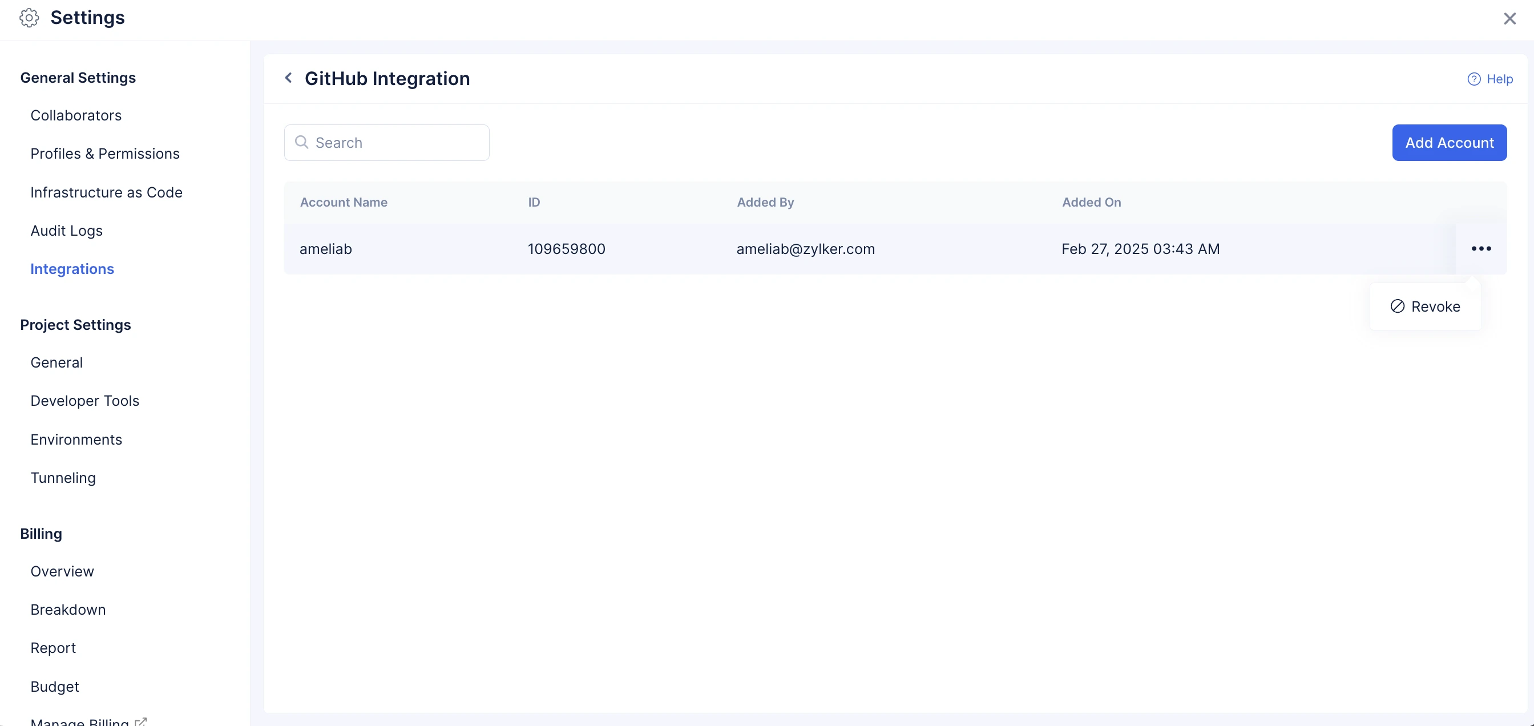Open billing Budget
1534x726 pixels.
(55, 687)
